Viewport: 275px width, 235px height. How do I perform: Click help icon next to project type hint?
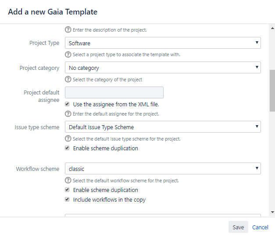pyautogui.click(x=68, y=54)
